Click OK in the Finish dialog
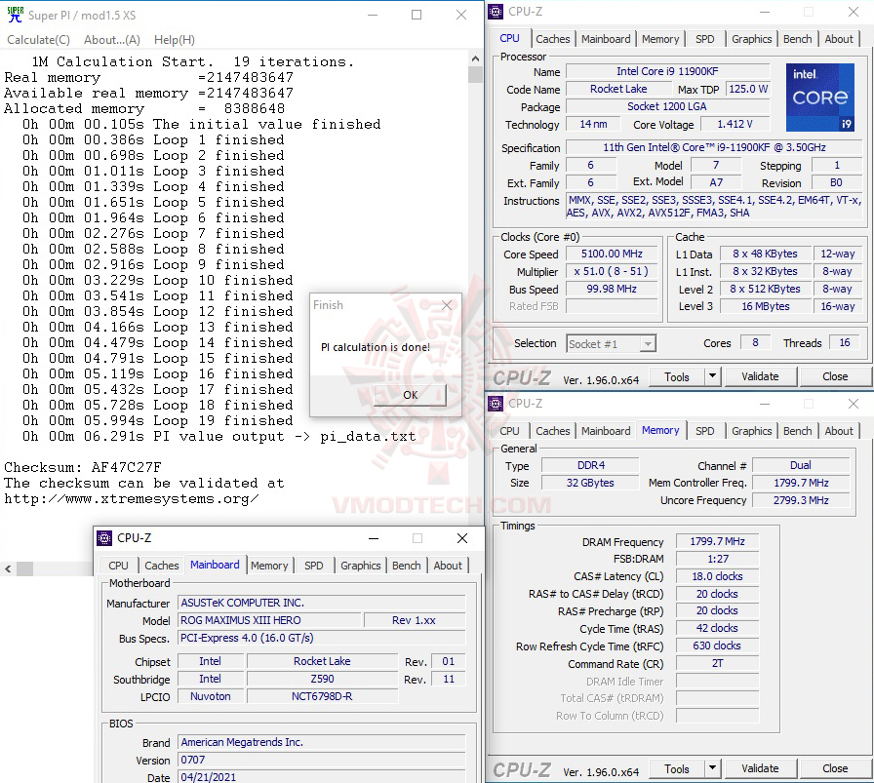The image size is (874, 783). [410, 395]
